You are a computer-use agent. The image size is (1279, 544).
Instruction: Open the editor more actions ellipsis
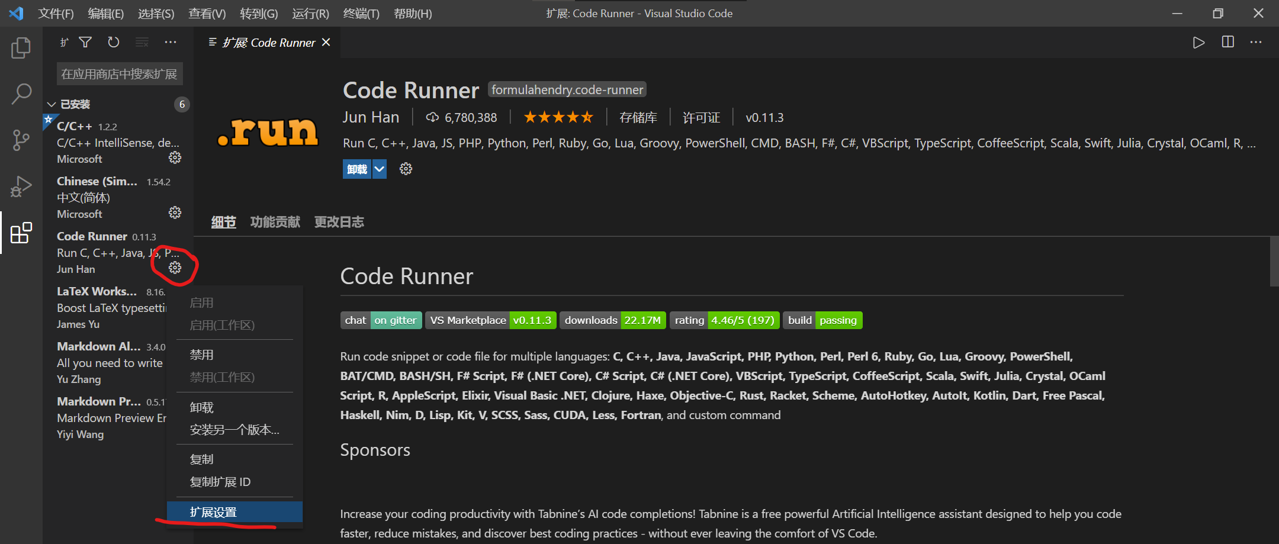[x=1256, y=42]
